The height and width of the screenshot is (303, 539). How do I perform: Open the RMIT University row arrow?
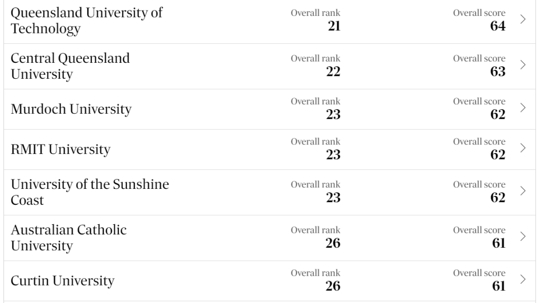click(x=523, y=148)
